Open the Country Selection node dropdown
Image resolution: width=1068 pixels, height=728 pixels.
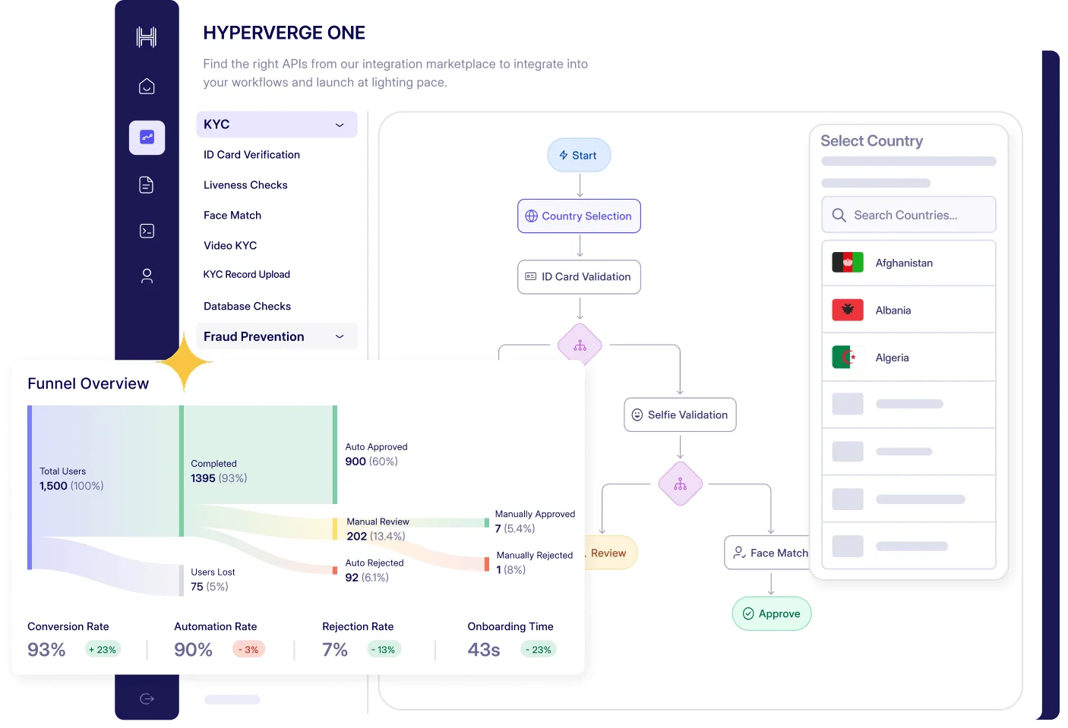(x=579, y=216)
